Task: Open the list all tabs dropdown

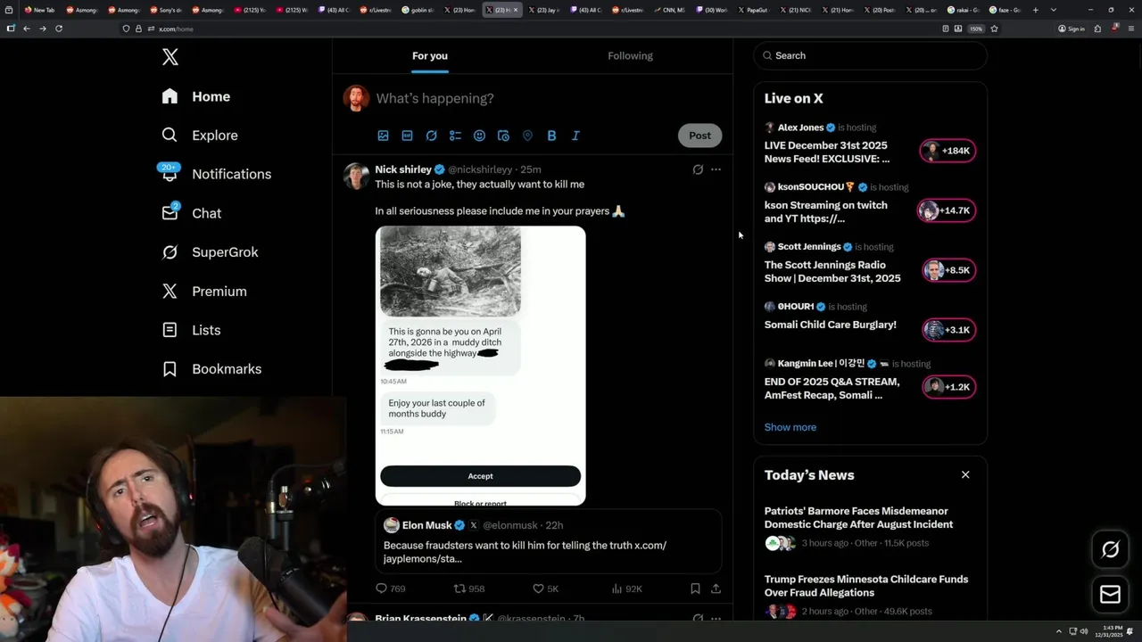Action: pyautogui.click(x=1054, y=10)
